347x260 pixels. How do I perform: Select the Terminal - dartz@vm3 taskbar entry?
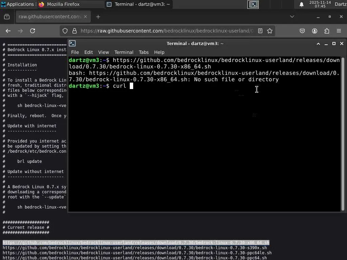click(x=138, y=4)
